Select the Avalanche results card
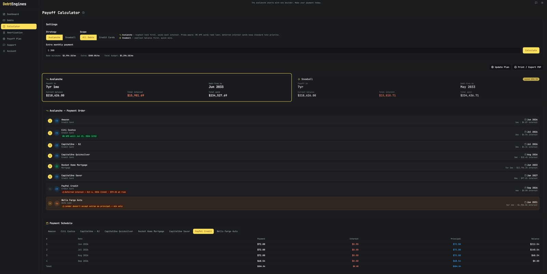547x274 pixels. pos(167,87)
